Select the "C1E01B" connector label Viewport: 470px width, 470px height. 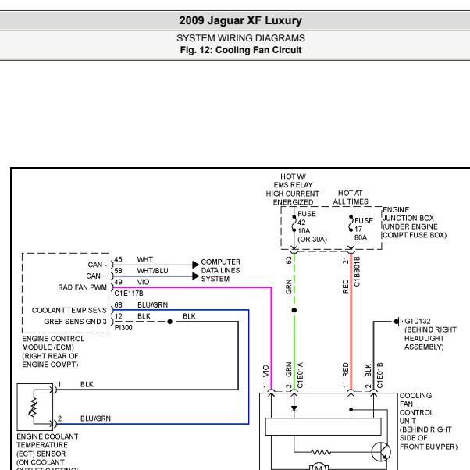pyautogui.click(x=379, y=376)
